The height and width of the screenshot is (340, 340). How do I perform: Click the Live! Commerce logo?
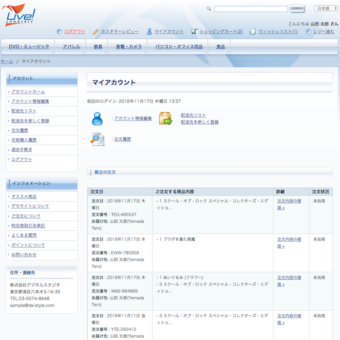click(20, 14)
